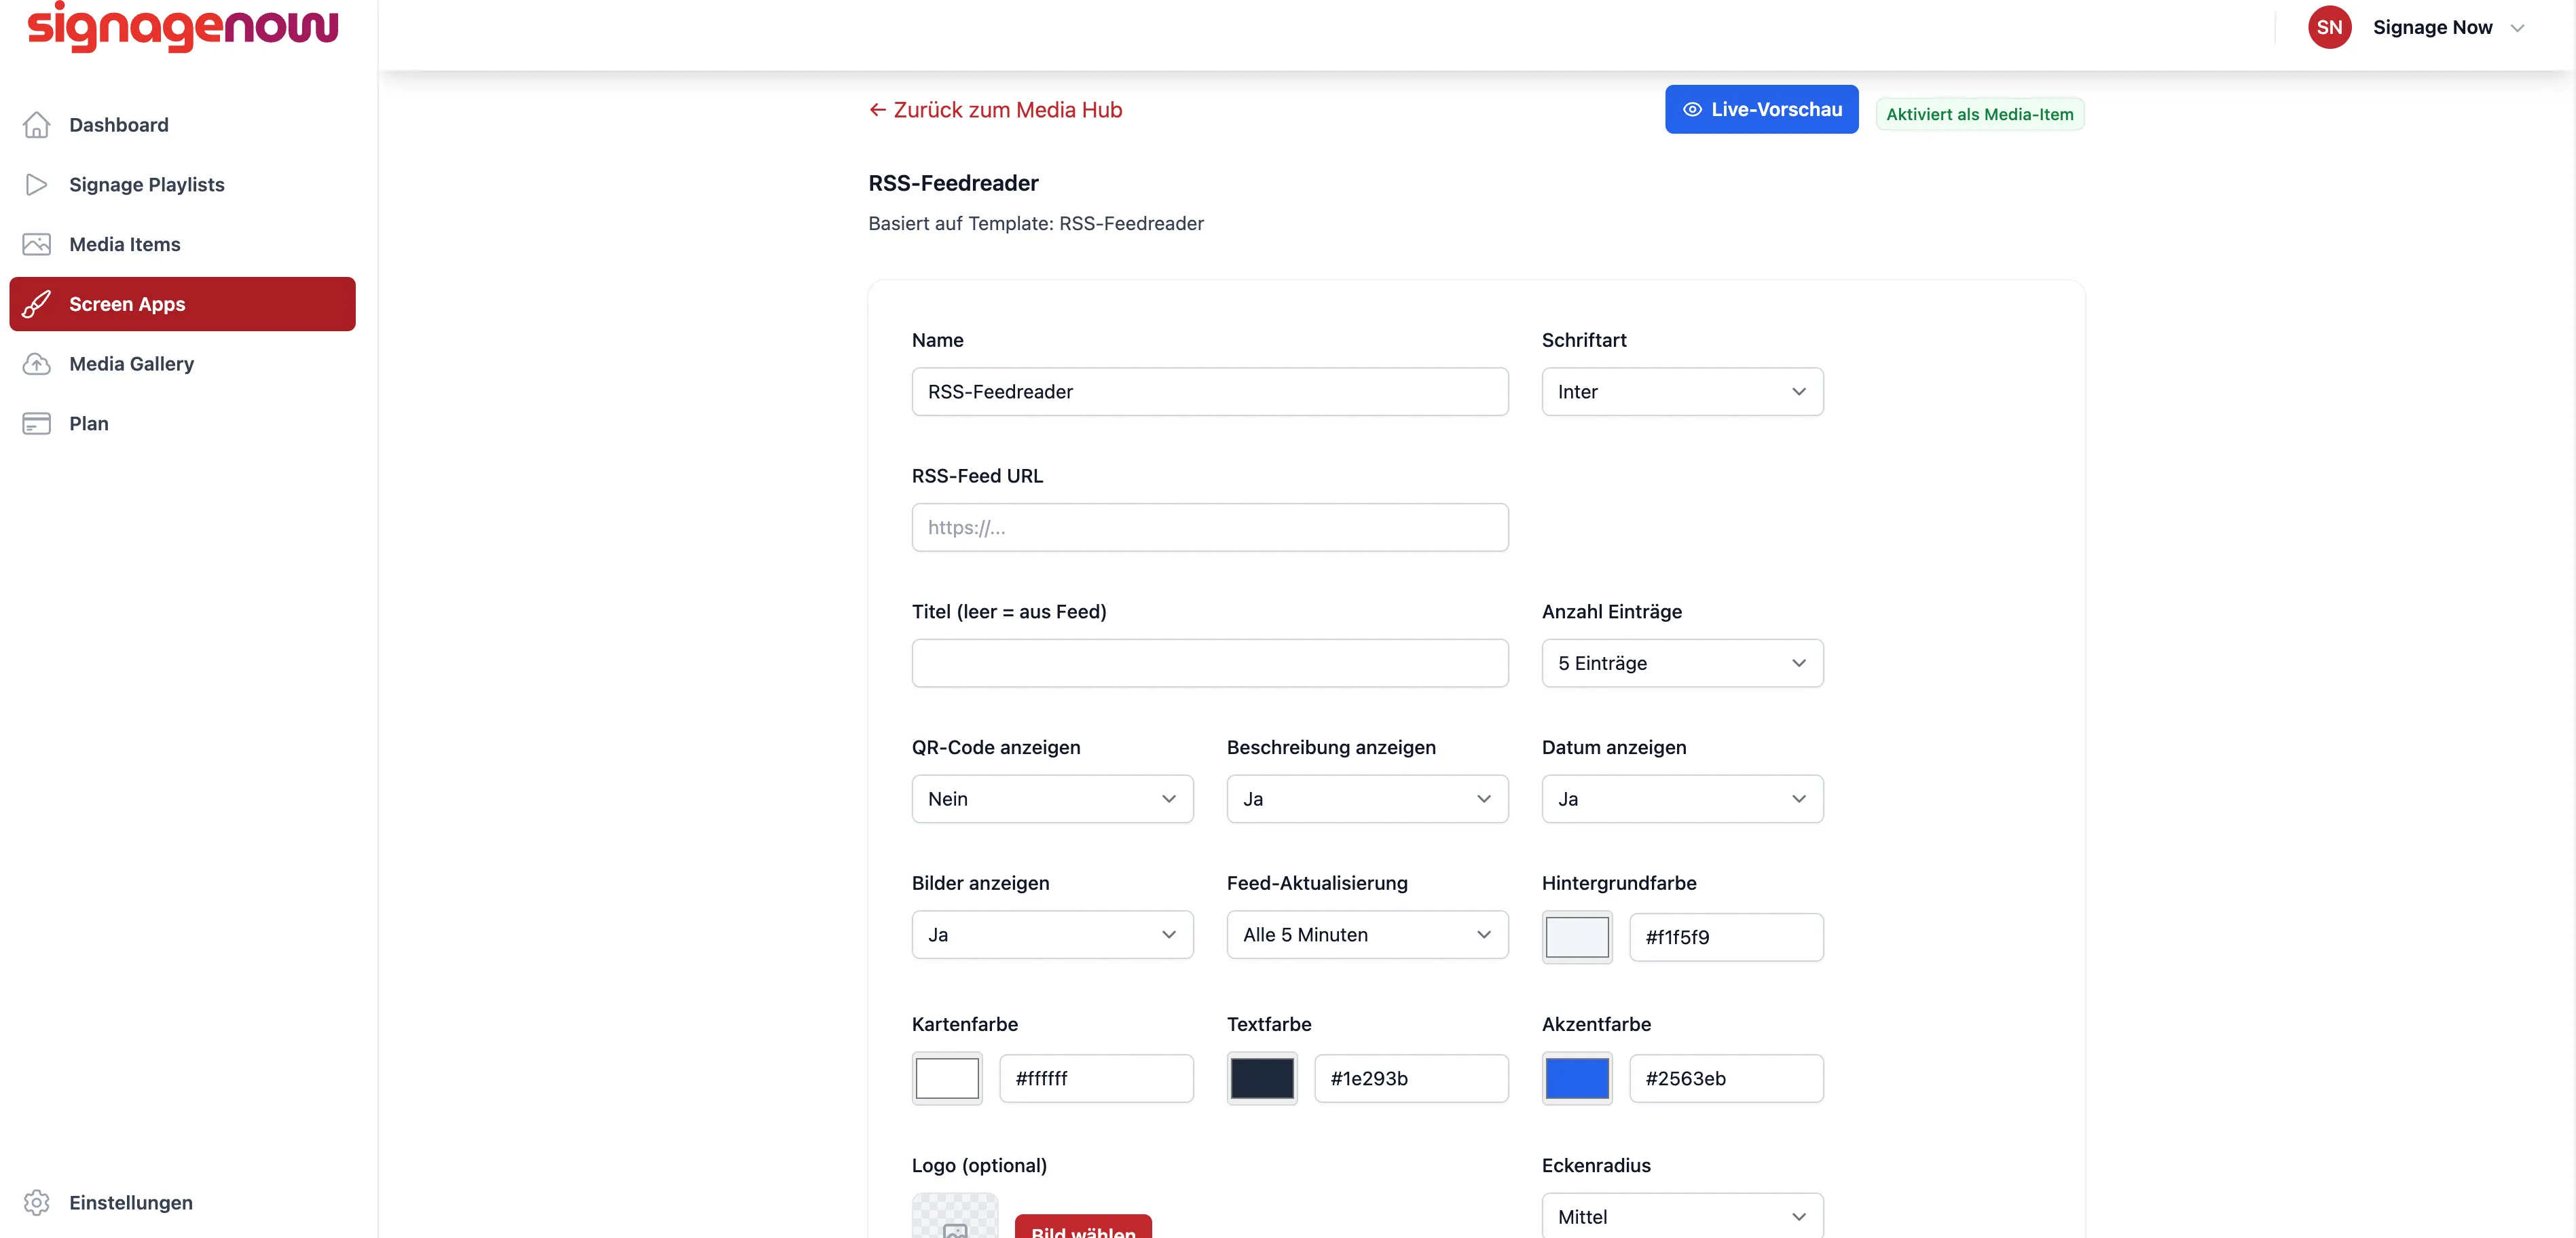The height and width of the screenshot is (1238, 2576).
Task: Click the Plan credit card icon
Action: point(37,424)
